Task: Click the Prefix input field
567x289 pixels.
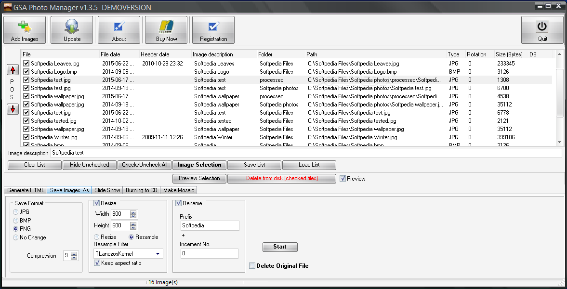Action: [210, 226]
